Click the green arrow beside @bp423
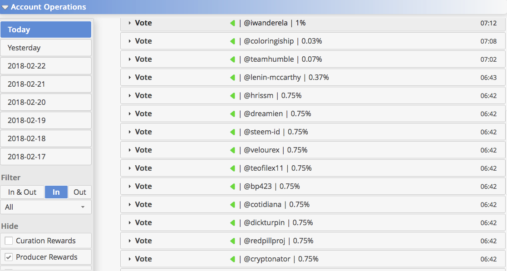This screenshot has width=507, height=271. (232, 186)
